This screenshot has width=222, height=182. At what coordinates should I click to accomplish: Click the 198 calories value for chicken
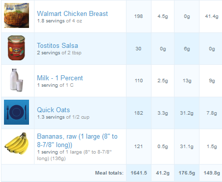coord(138,16)
